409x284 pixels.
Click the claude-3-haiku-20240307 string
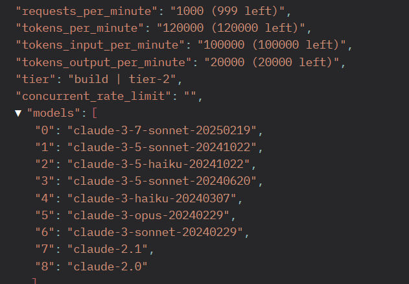point(152,198)
